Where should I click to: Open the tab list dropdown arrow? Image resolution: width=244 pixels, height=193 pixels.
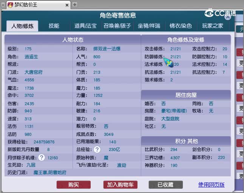coord(3,5)
